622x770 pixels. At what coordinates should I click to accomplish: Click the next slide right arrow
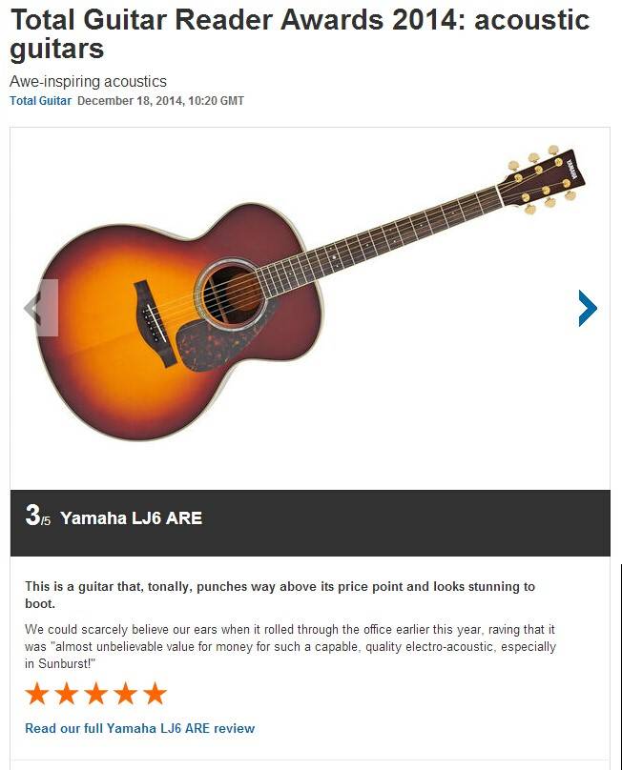tap(588, 308)
